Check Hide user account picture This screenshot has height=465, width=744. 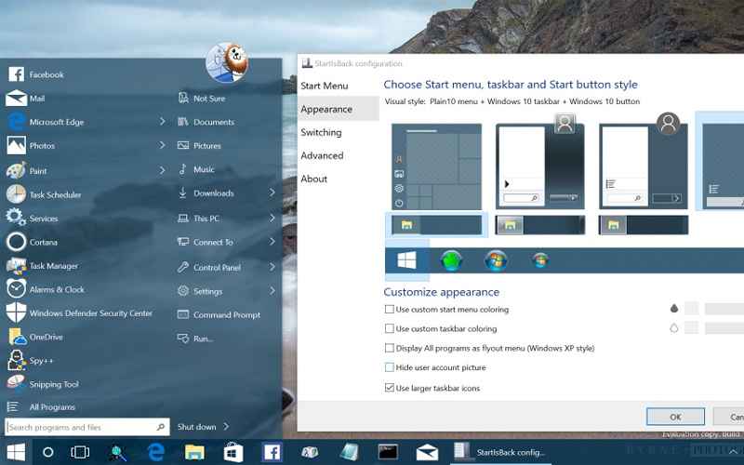click(390, 367)
